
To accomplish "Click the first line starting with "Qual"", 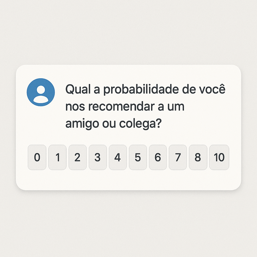I will coord(145,90).
